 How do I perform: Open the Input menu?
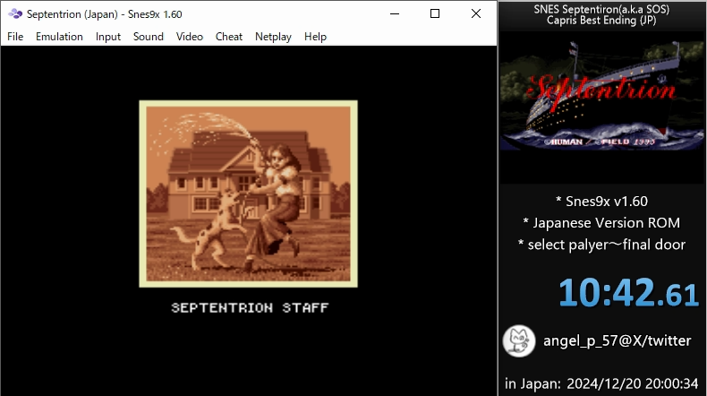107,37
